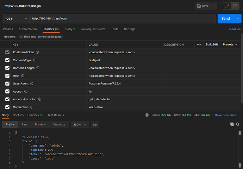Uncheck the Content-Length header
The image size is (243, 169).
(x=7, y=68)
